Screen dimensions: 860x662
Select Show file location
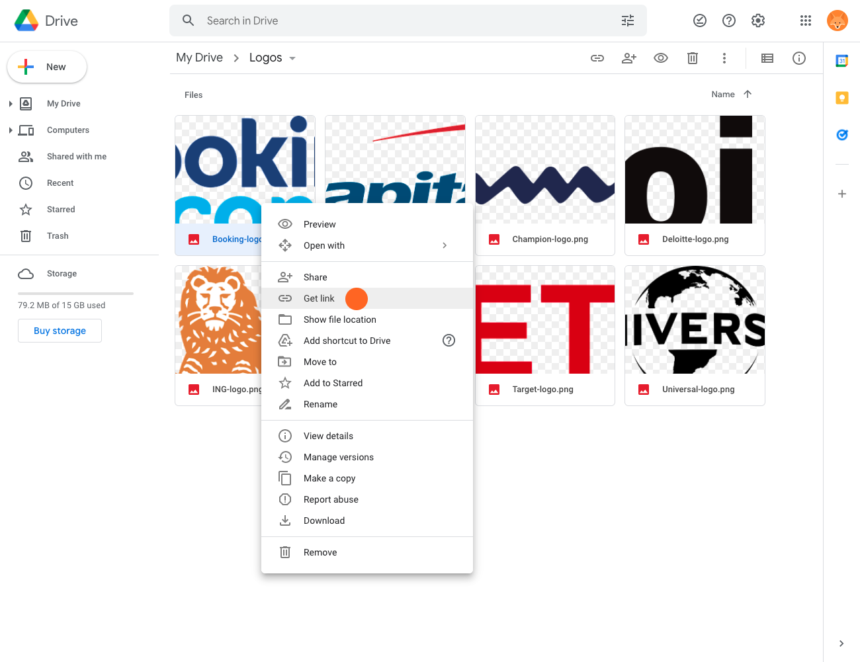pos(367,319)
